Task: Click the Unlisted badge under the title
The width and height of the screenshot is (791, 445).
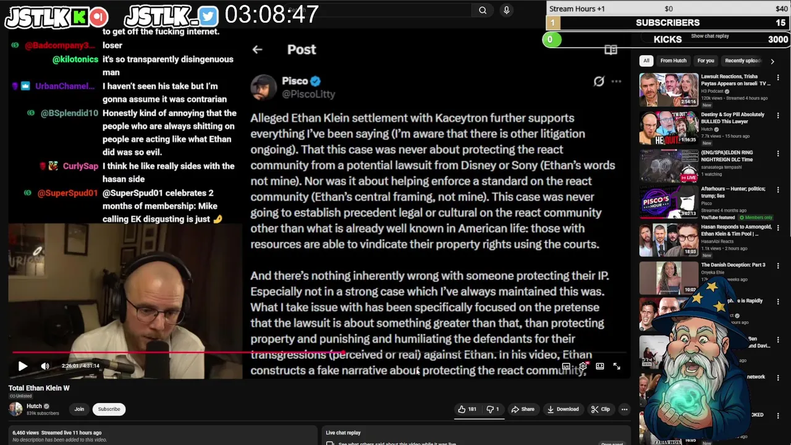Action: pos(20,396)
